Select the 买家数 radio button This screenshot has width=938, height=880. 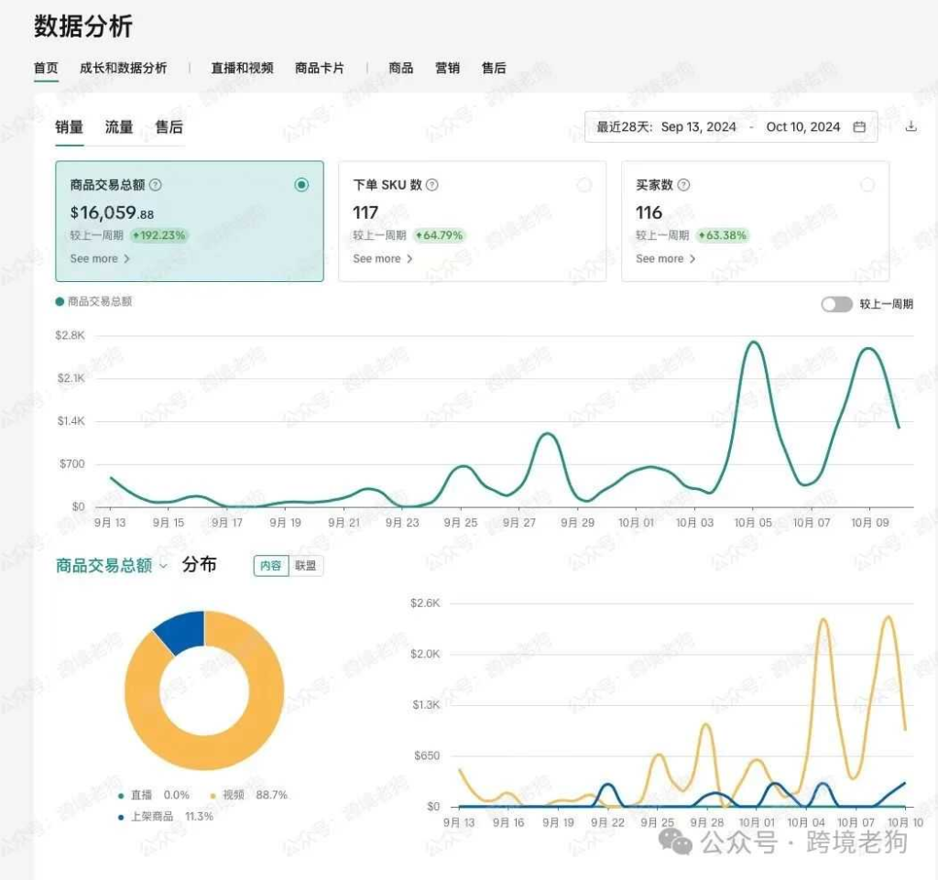pos(867,185)
